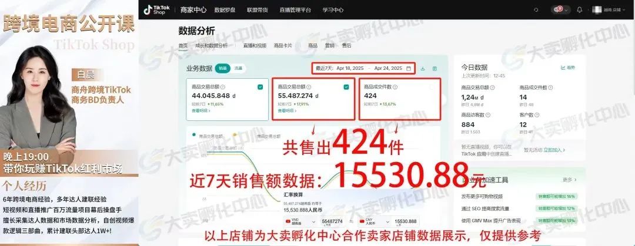This screenshot has height=246, width=635.
Task: Switch to 售后 tab
Action: [x=347, y=46]
